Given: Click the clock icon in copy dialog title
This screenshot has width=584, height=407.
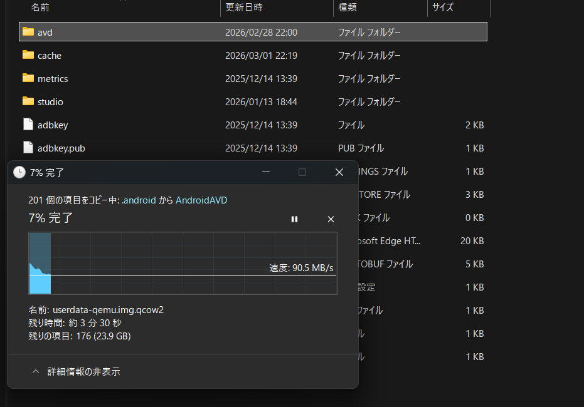Looking at the screenshot, I should pos(19,172).
